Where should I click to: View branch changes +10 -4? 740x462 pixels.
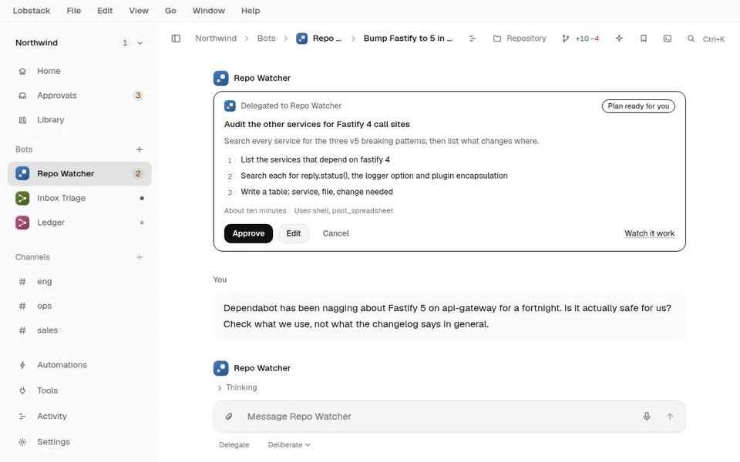click(x=580, y=38)
